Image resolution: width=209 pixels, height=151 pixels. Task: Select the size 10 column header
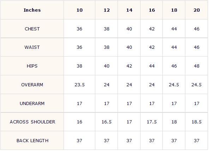coord(79,10)
